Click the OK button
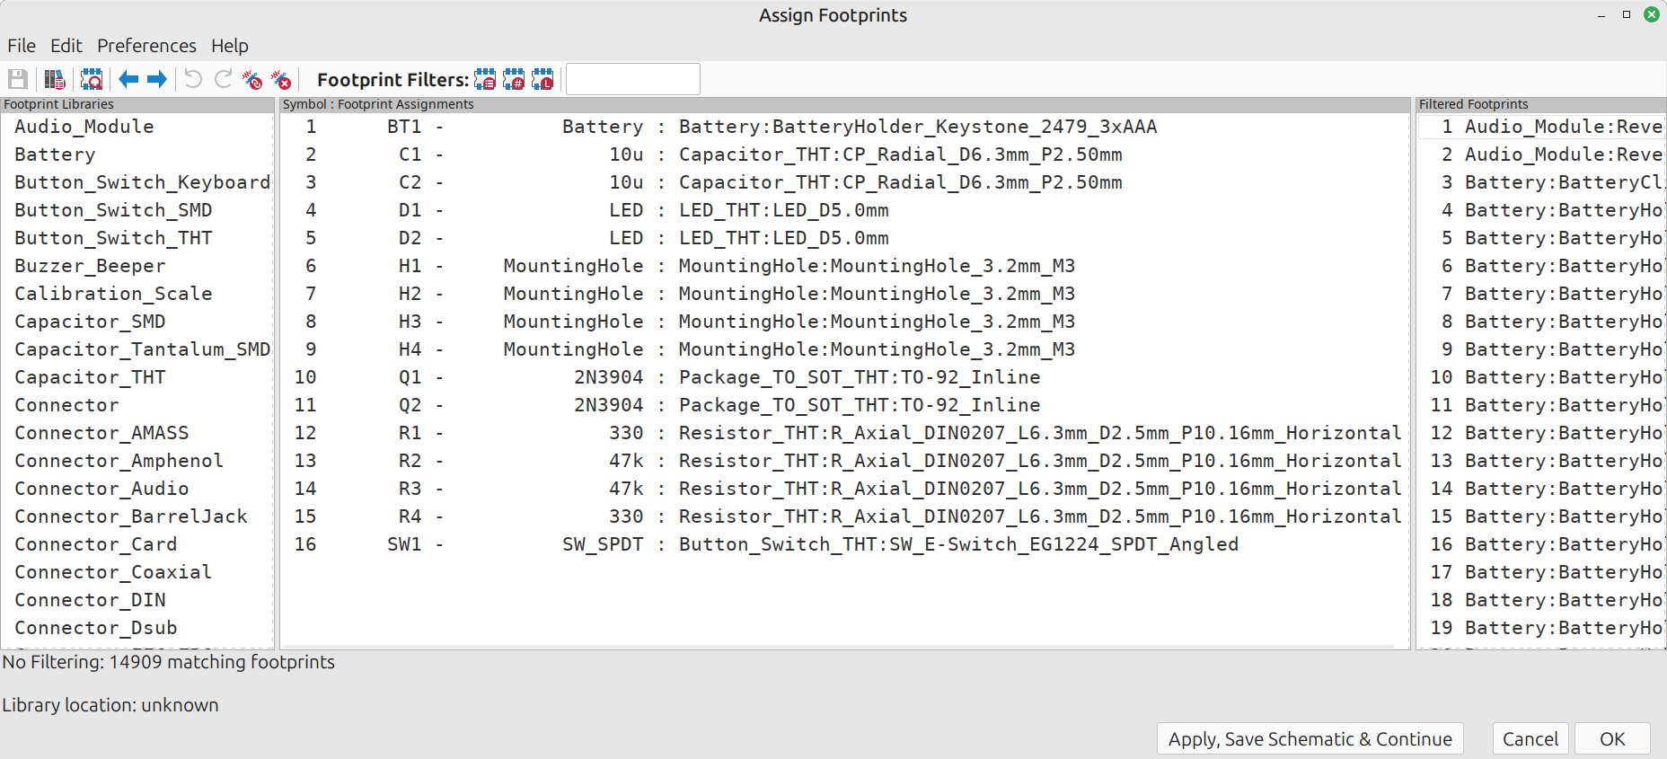This screenshot has width=1667, height=759. coord(1612,738)
